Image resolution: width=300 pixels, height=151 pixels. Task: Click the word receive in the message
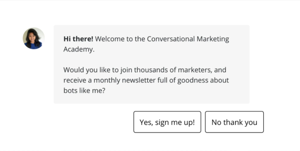click(x=75, y=80)
